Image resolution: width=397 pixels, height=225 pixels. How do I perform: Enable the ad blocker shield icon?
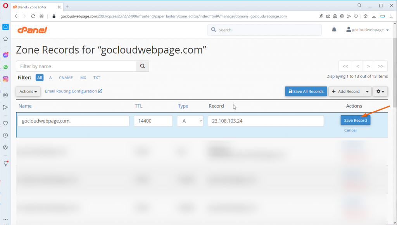coord(342,16)
